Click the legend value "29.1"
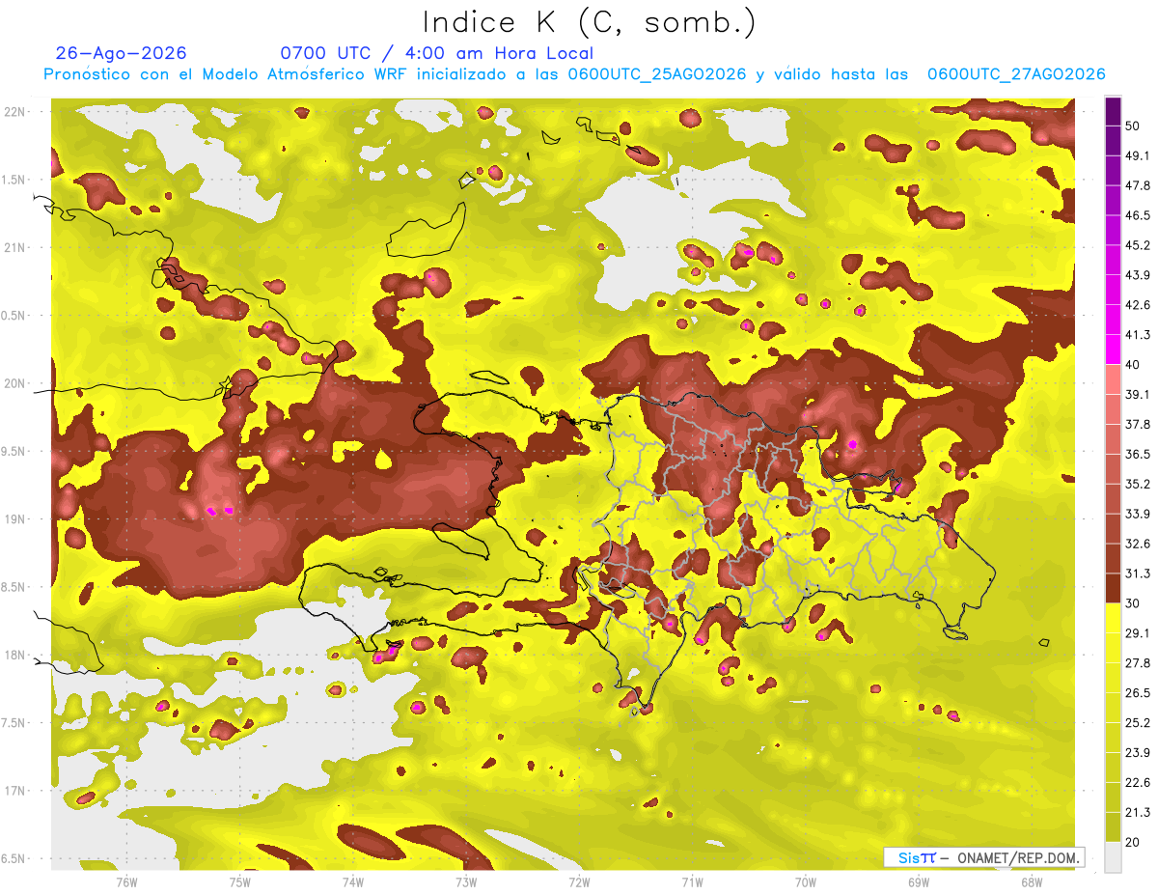This screenshot has height=895, width=1158. tap(1138, 633)
